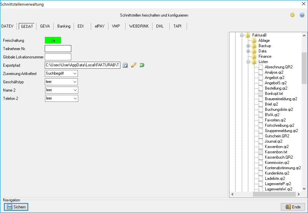Collapse the FakturaB tree node
Viewport: 308px width, 213px height.
(x=242, y=35)
